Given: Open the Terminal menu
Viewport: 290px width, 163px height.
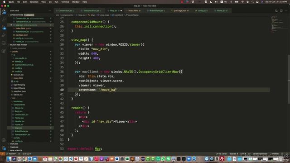Looking at the screenshot, I should (x=65, y=2).
